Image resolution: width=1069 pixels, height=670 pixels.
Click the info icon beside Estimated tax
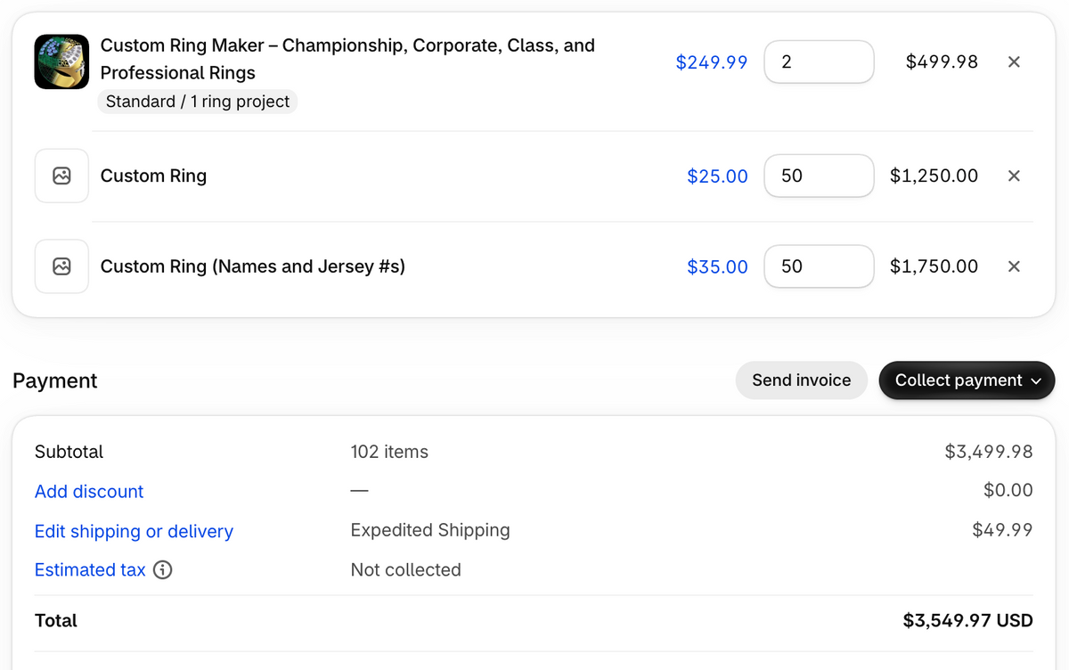click(x=162, y=570)
